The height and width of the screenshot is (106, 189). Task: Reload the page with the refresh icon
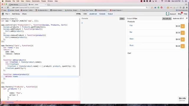tap(8, 7)
